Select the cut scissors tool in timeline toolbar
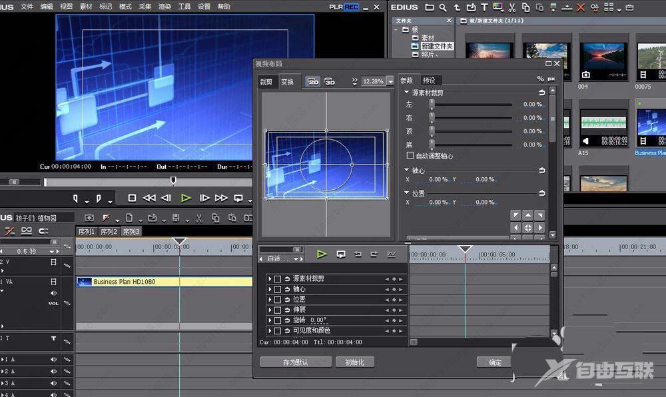This screenshot has height=397, width=666. [198, 218]
